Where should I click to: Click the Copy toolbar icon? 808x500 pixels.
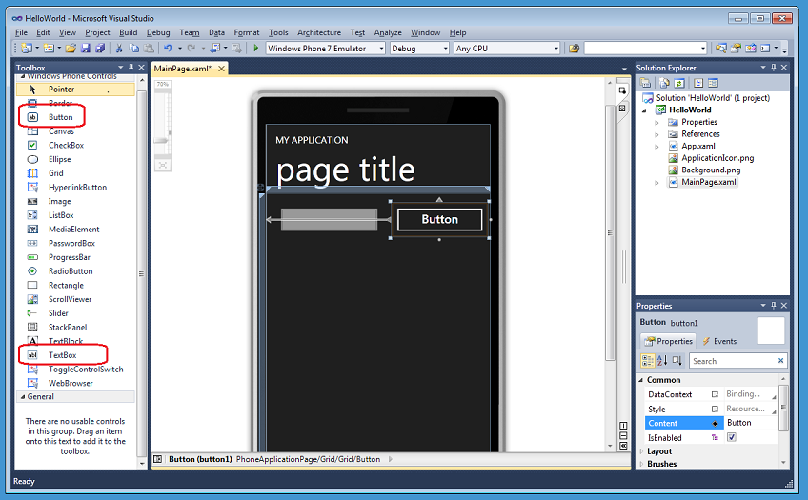tap(134, 48)
